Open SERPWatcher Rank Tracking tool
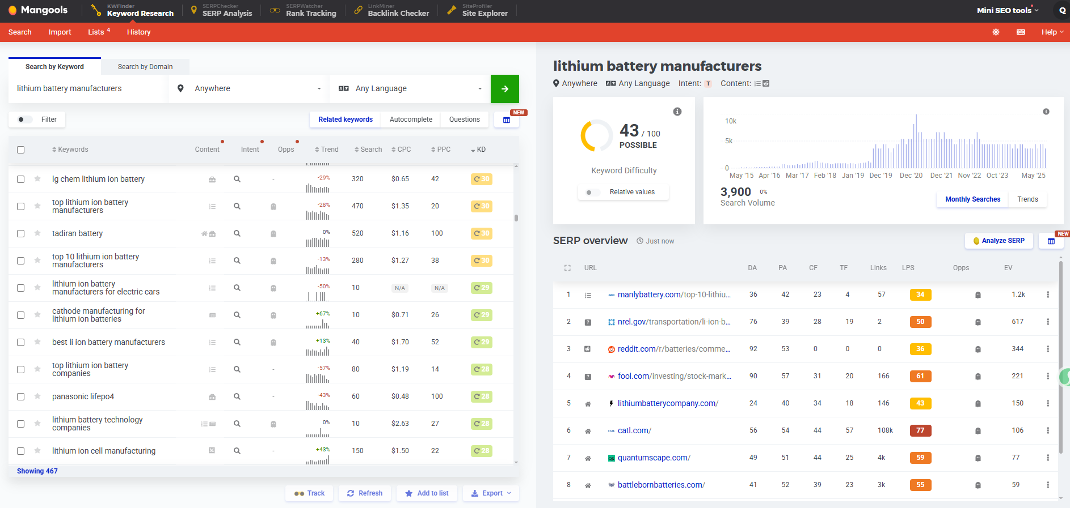 pos(303,10)
